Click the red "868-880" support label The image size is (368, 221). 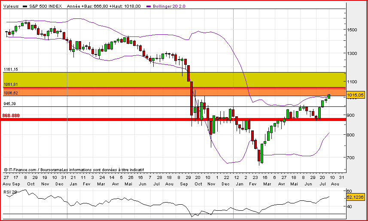tap(11, 115)
